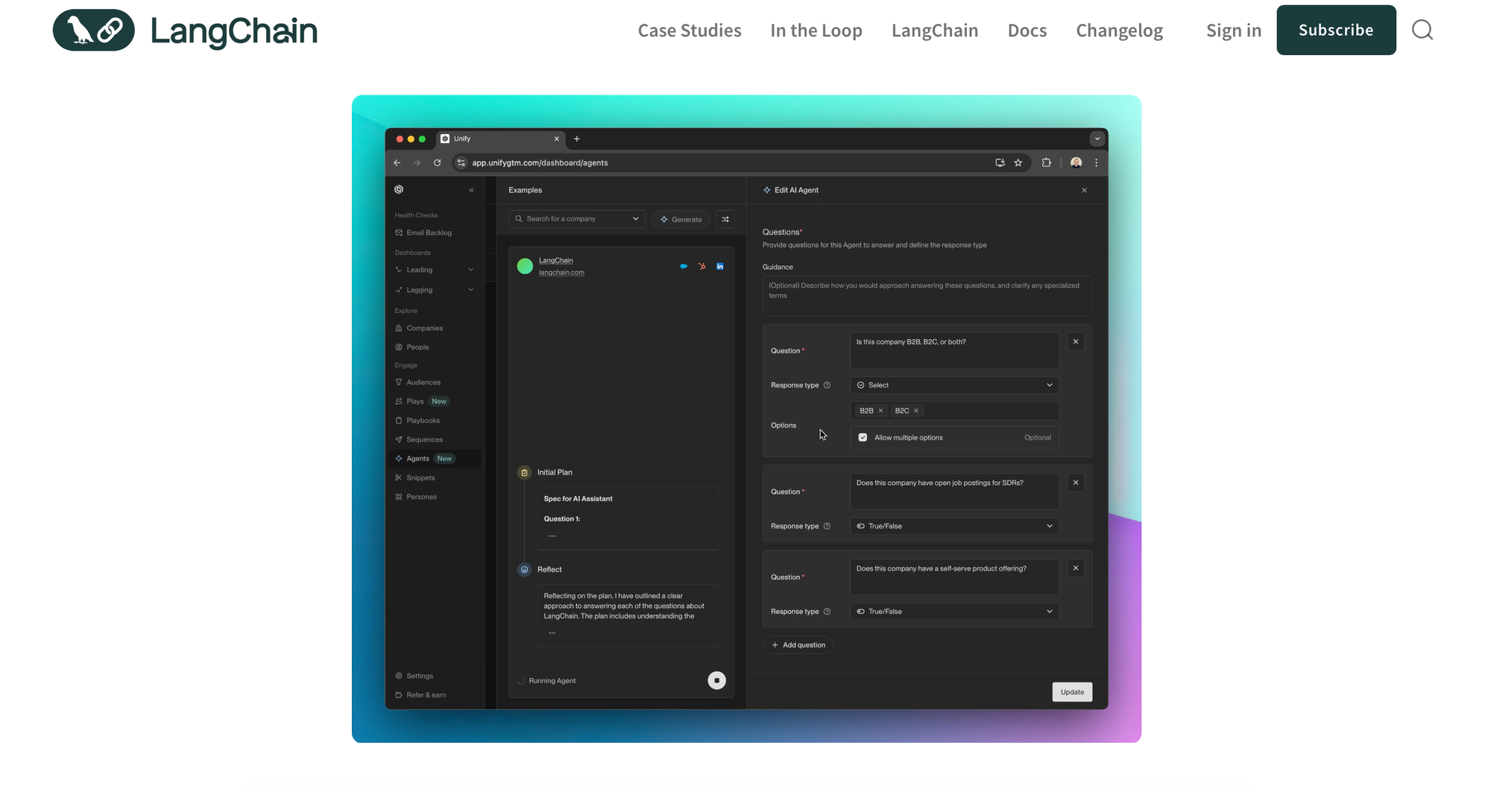Remove the B2C option tag
Image resolution: width=1491 pixels, height=786 pixels.
pyautogui.click(x=916, y=411)
